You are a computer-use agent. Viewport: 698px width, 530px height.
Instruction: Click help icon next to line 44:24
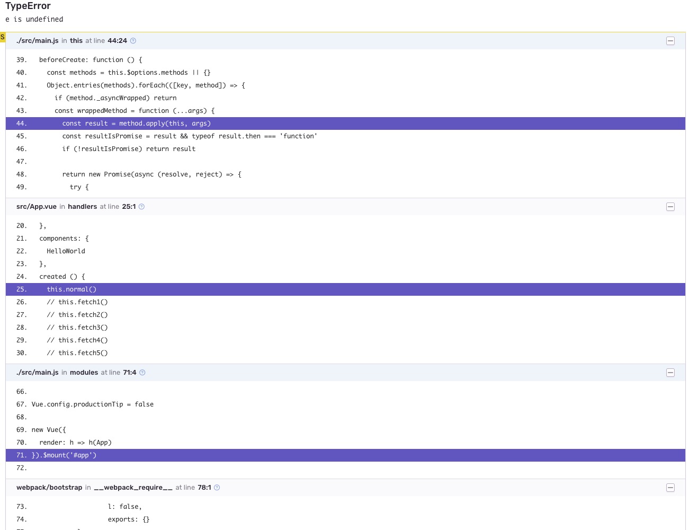[x=133, y=41]
